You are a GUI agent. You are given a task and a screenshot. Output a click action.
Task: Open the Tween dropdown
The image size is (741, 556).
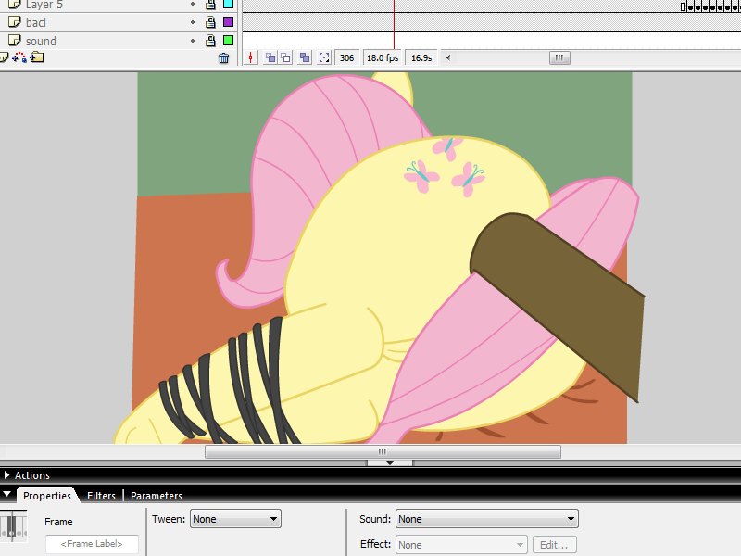coord(235,519)
